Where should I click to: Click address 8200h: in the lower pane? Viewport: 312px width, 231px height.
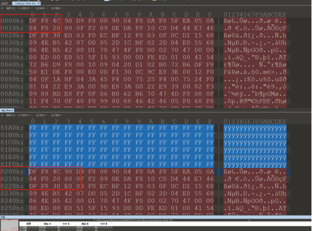tap(12, 171)
